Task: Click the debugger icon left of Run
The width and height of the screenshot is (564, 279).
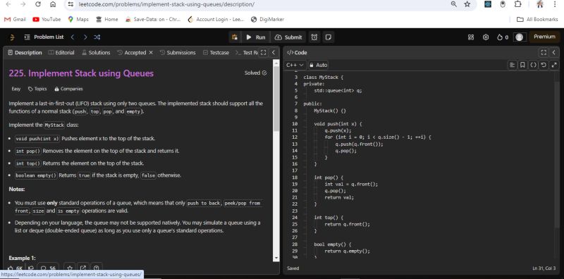Action: click(x=235, y=37)
